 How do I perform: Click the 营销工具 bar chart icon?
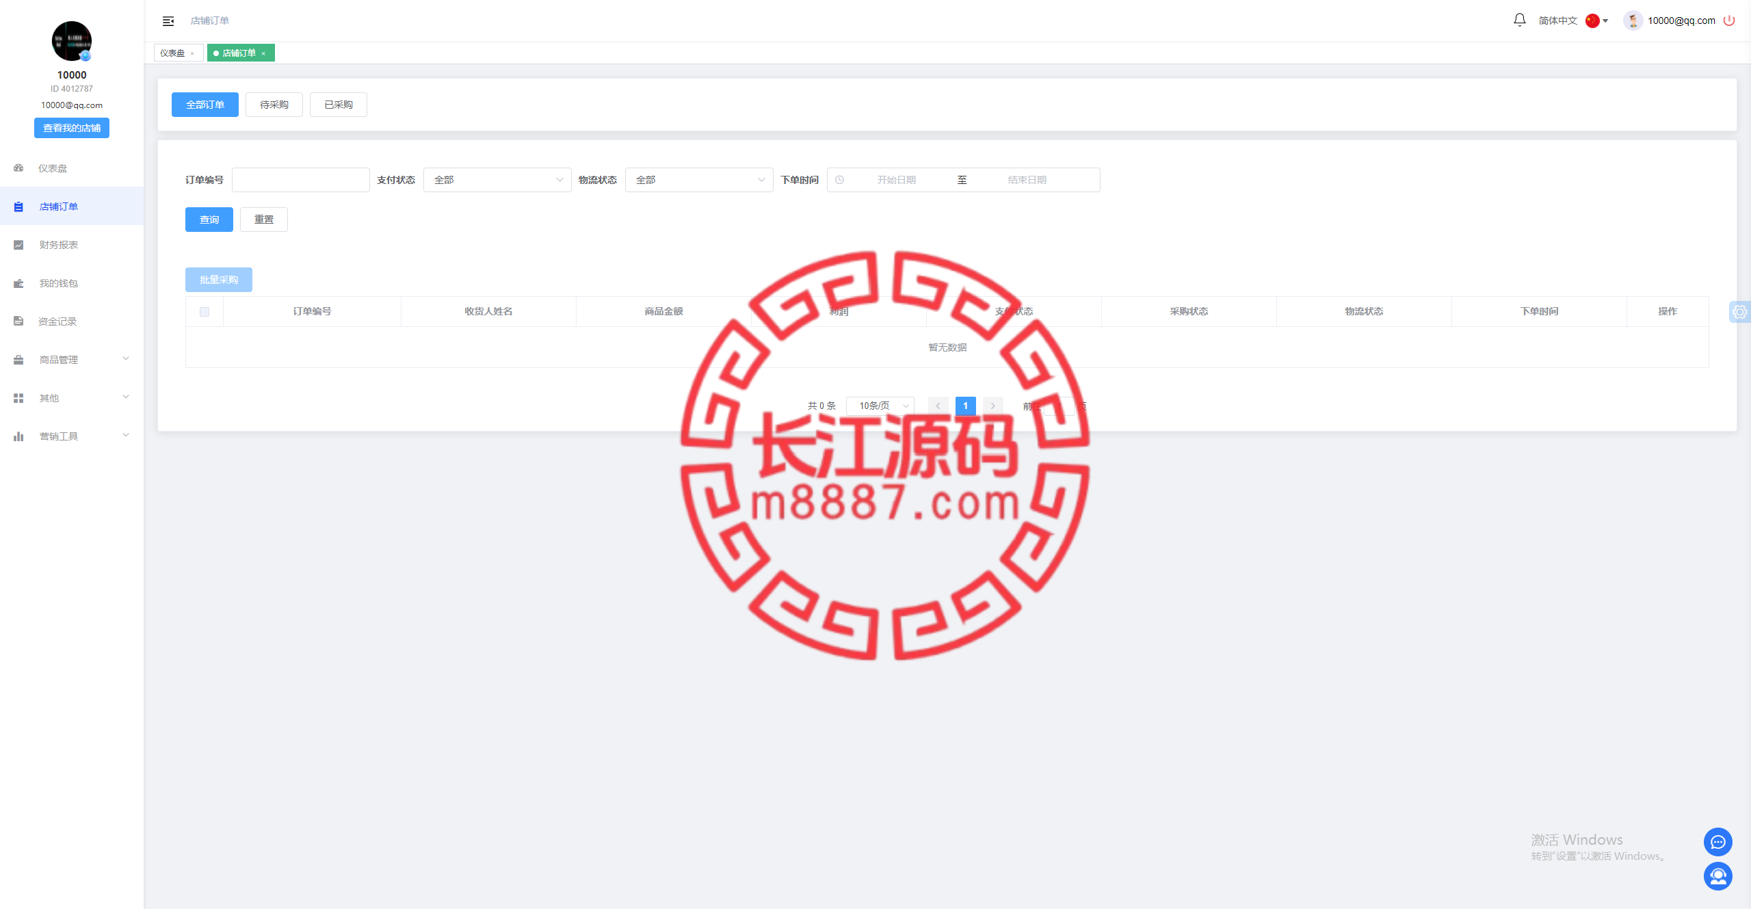pyautogui.click(x=18, y=436)
